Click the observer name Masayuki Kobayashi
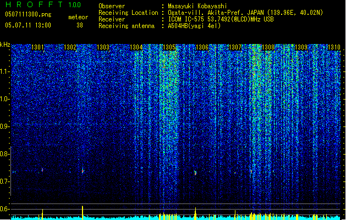Screen dimensions: 346x220 [x=197, y=6]
